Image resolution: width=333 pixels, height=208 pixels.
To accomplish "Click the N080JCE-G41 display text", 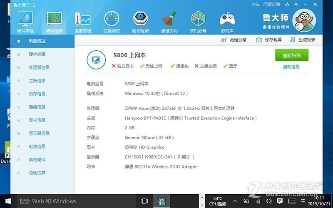I will click(x=159, y=157).
